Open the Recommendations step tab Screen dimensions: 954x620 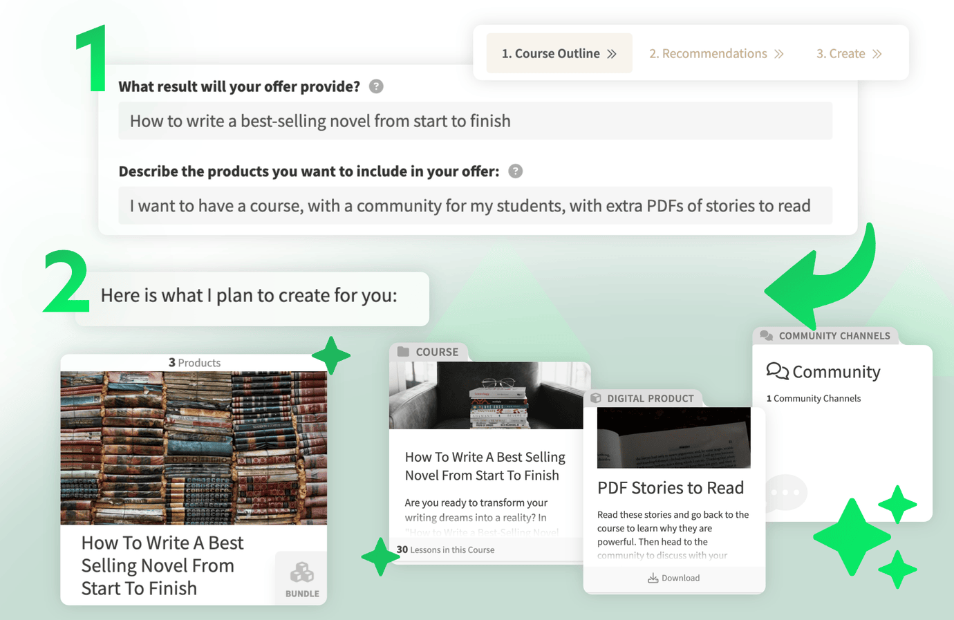coord(716,53)
